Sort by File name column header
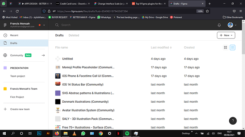Viewport: 245px width, 137px height. [61, 47]
